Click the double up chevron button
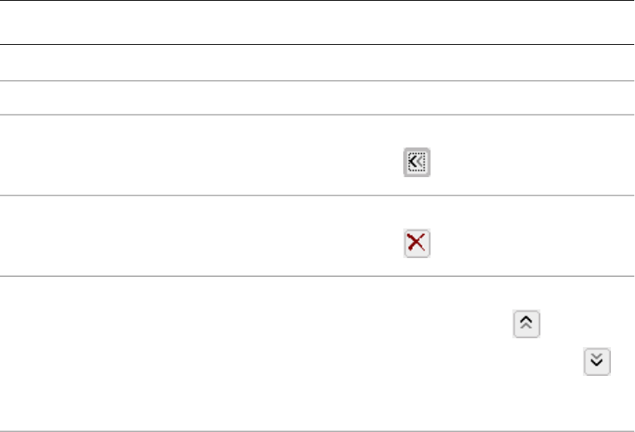 point(526,324)
